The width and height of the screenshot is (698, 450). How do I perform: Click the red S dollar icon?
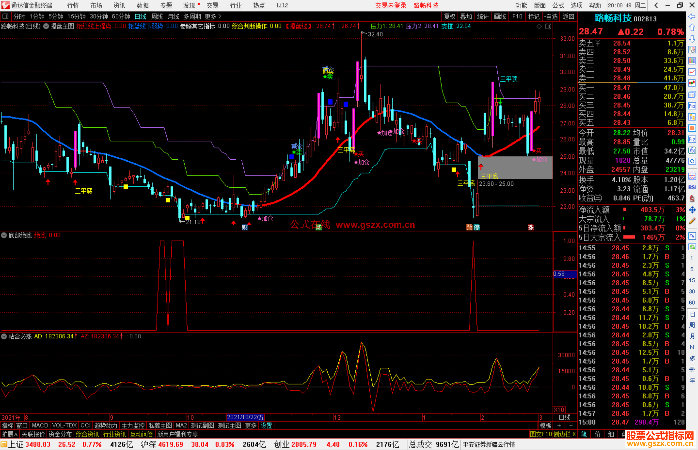[692, 198]
